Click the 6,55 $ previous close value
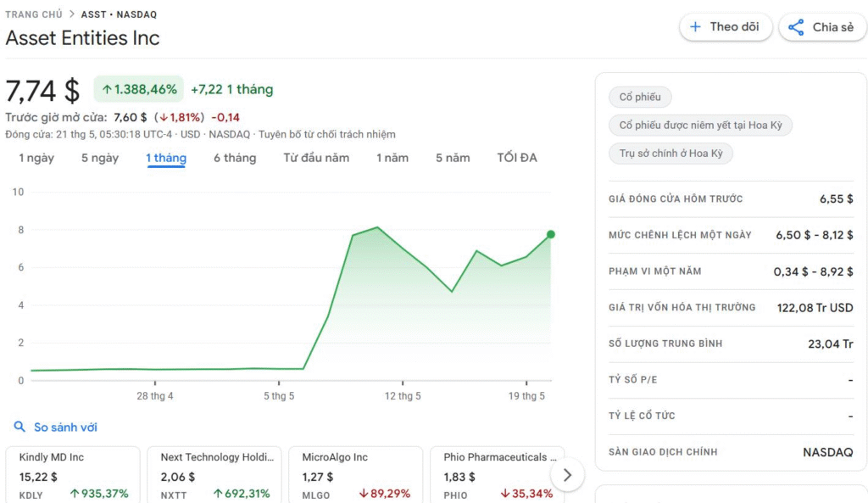 (x=837, y=198)
